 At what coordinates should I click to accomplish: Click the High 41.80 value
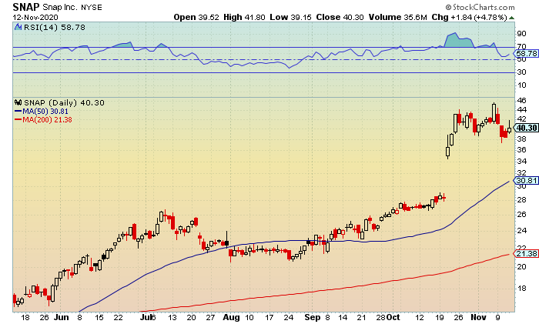(x=244, y=17)
